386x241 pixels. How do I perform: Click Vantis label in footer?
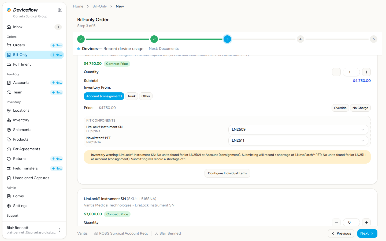[82, 234]
